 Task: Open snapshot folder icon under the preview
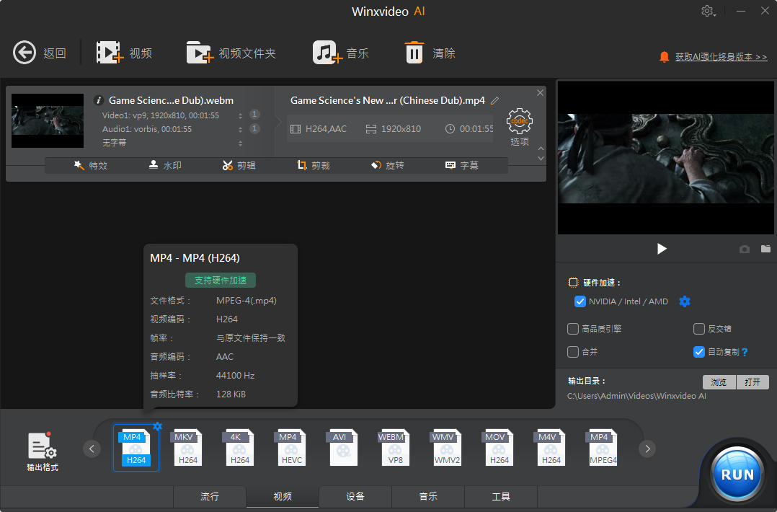tap(765, 248)
